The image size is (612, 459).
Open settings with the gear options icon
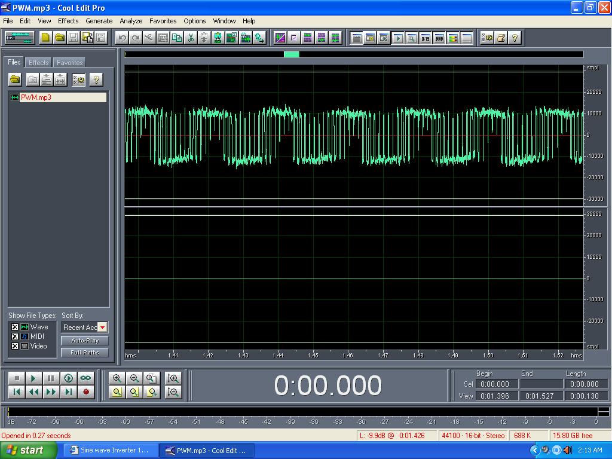pyautogui.click(x=487, y=38)
